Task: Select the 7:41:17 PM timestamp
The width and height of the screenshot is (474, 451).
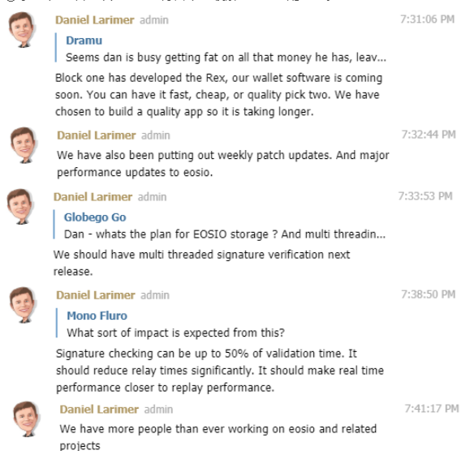Action: tap(432, 408)
